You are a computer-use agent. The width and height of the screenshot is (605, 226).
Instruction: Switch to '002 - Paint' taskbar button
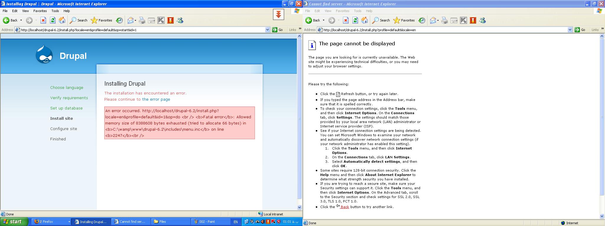point(210,222)
